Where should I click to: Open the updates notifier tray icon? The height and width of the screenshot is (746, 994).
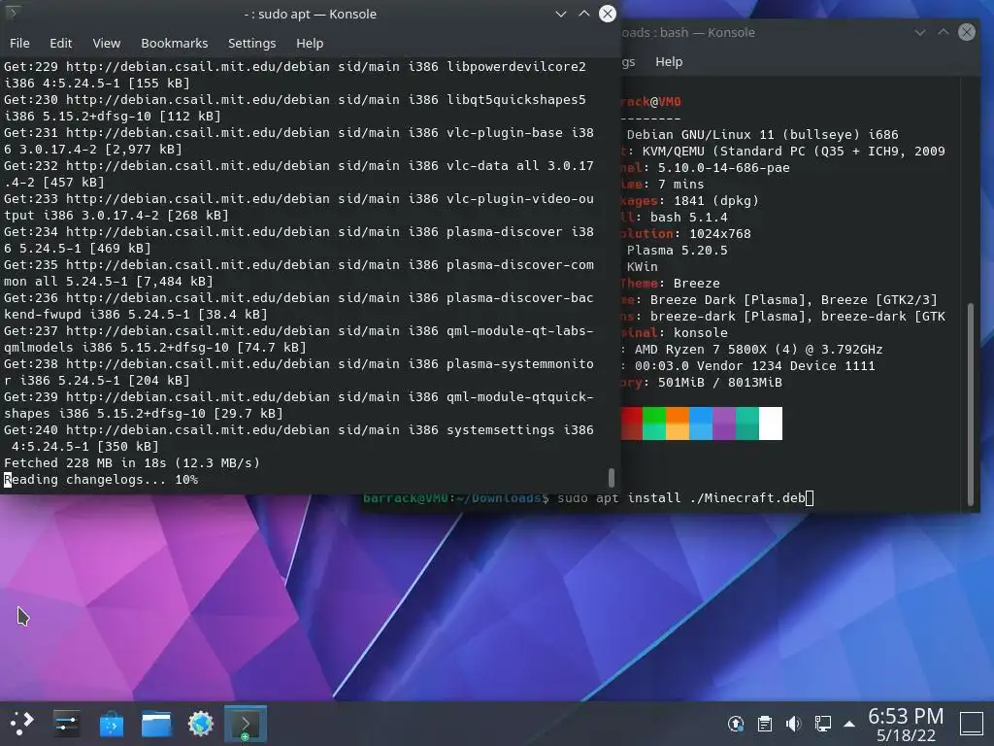pos(736,723)
